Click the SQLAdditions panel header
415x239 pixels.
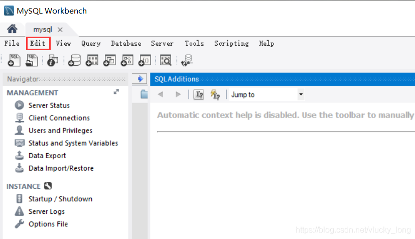point(282,79)
